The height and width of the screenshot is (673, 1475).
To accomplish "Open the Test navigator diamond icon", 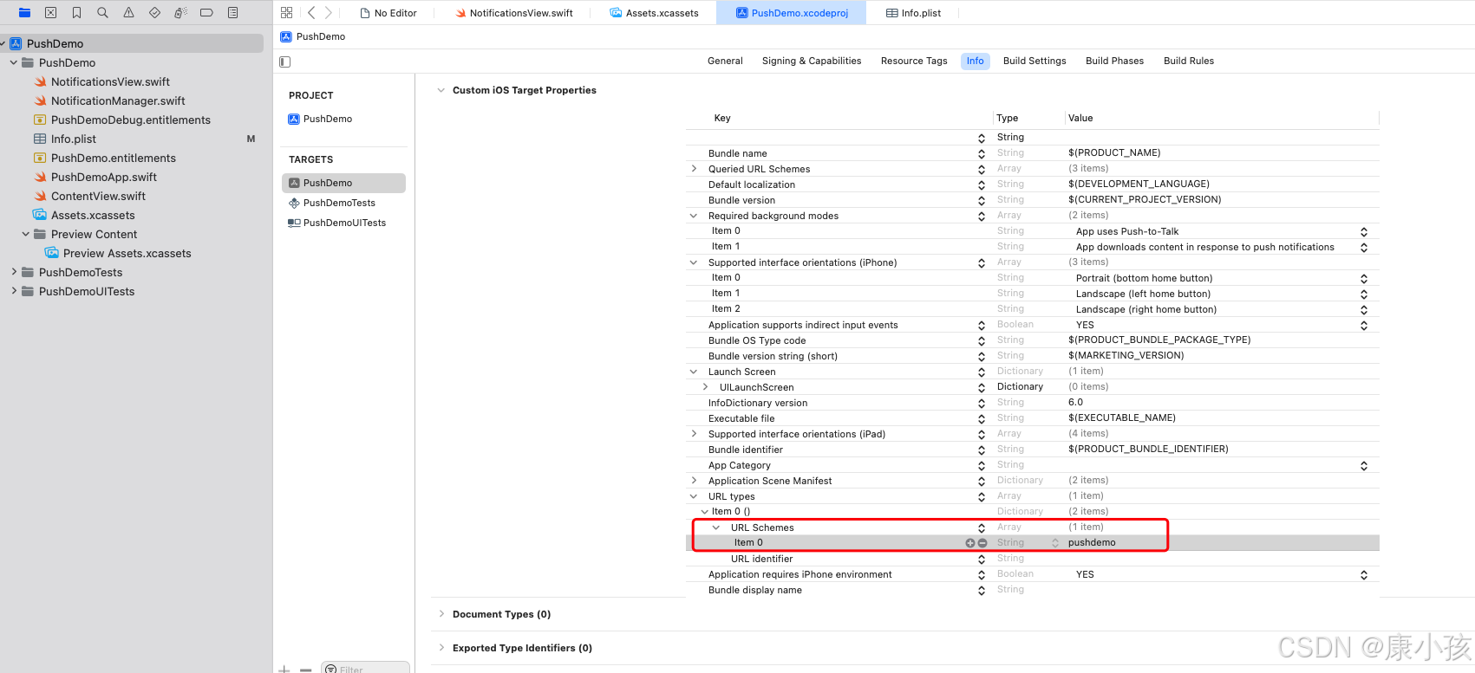I will [154, 13].
